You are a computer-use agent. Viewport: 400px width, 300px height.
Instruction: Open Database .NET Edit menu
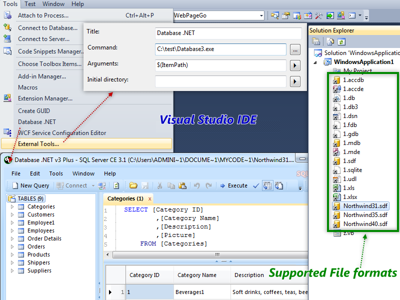click(x=35, y=173)
